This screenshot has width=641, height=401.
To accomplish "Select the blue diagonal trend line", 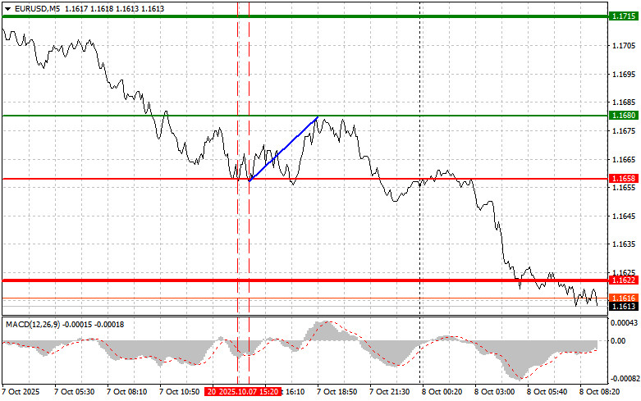I will [284, 148].
